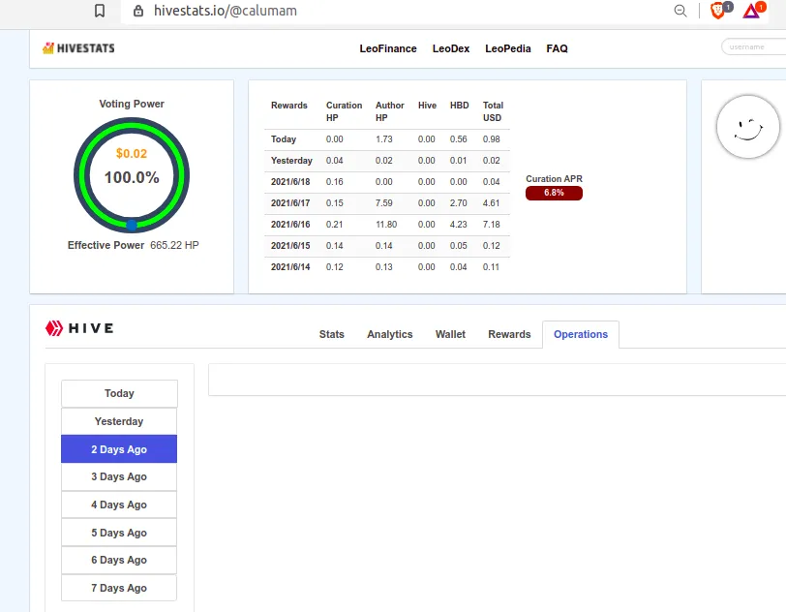Screen dimensions: 786x612
Task: Click the 4.61 total USD value
Action: [492, 203]
